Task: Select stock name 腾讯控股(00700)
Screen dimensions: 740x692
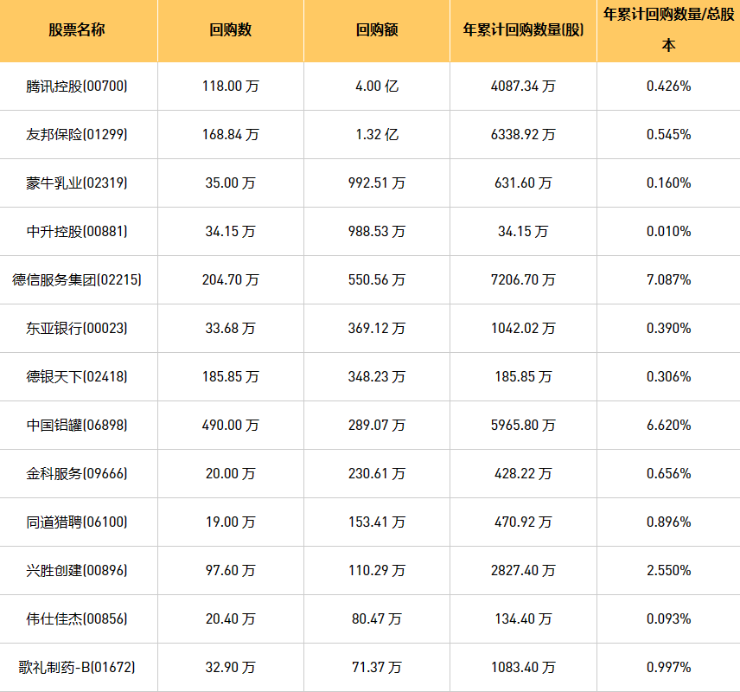Action: [77, 86]
